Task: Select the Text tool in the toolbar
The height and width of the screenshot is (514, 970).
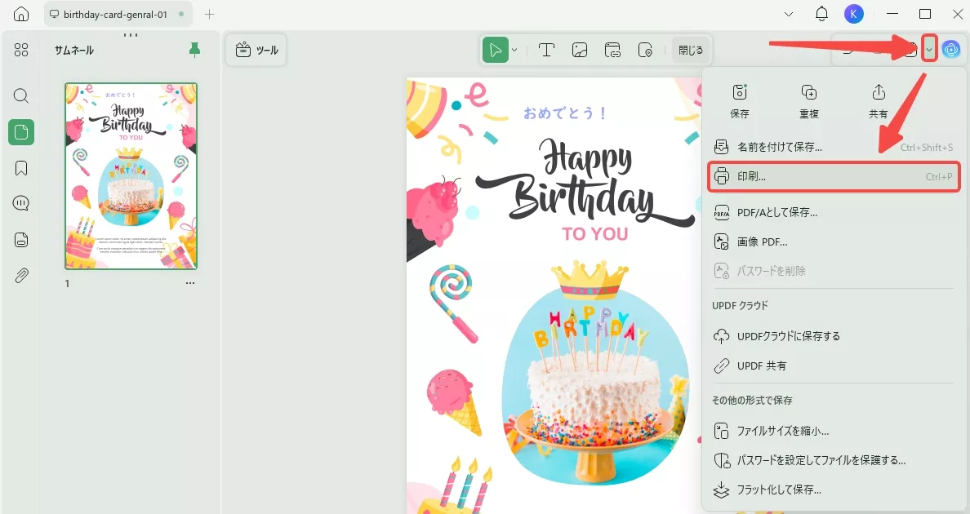Action: coord(545,50)
